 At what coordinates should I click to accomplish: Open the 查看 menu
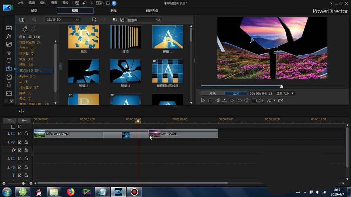54,3
